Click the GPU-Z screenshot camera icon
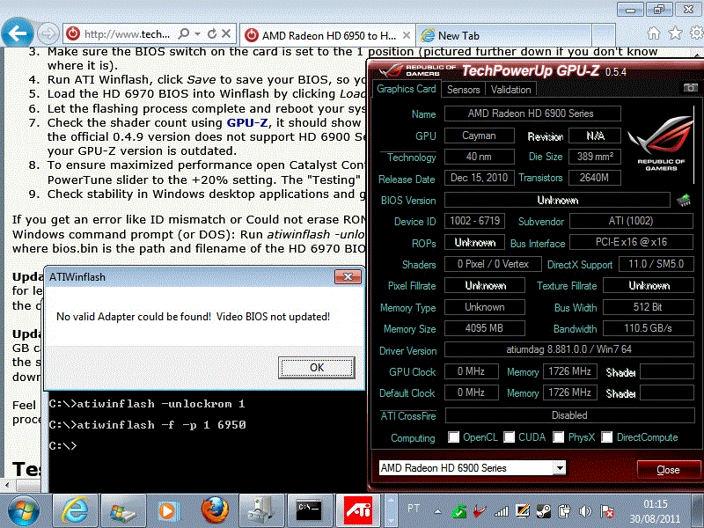 [x=691, y=87]
